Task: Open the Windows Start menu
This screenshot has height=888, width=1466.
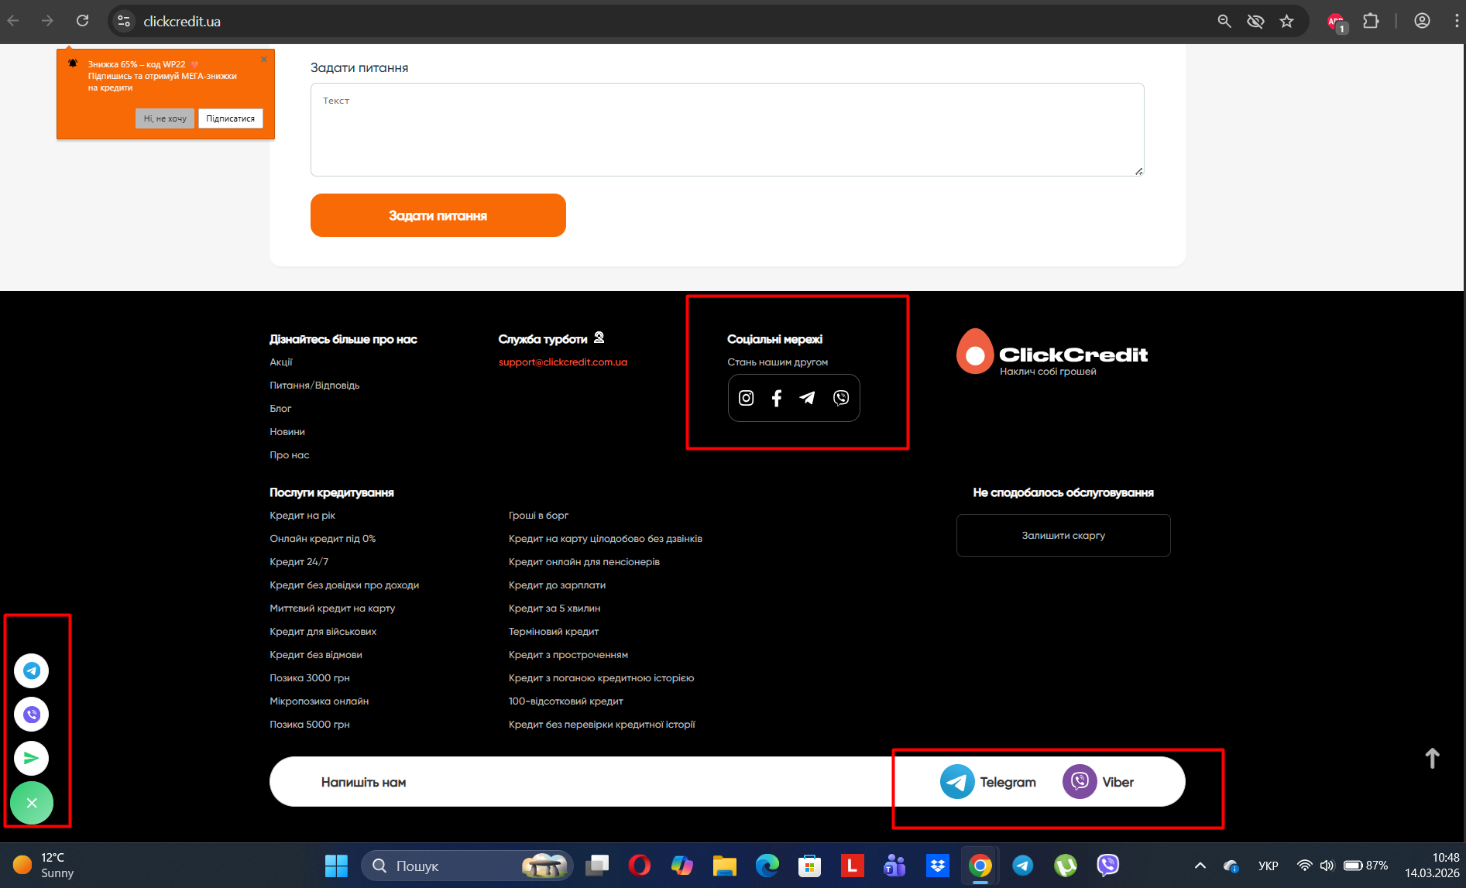Action: (x=336, y=866)
